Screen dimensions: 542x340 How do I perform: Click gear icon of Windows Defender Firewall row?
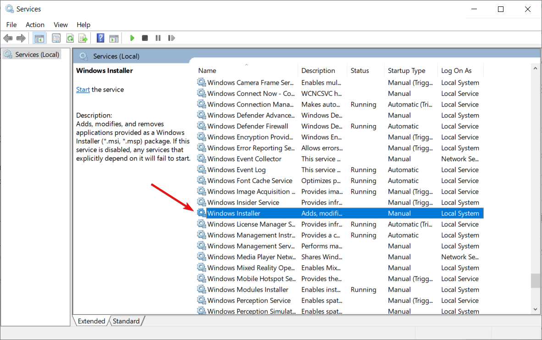tap(201, 126)
